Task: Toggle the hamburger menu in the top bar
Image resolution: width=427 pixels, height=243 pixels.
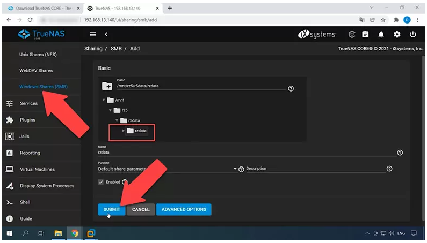Action: pyautogui.click(x=93, y=34)
